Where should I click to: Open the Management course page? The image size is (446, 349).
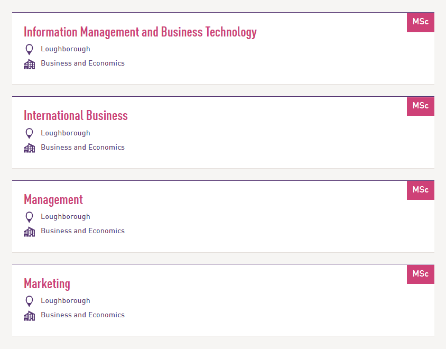tap(53, 200)
